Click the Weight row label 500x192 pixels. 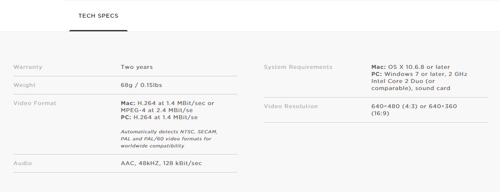[25, 85]
